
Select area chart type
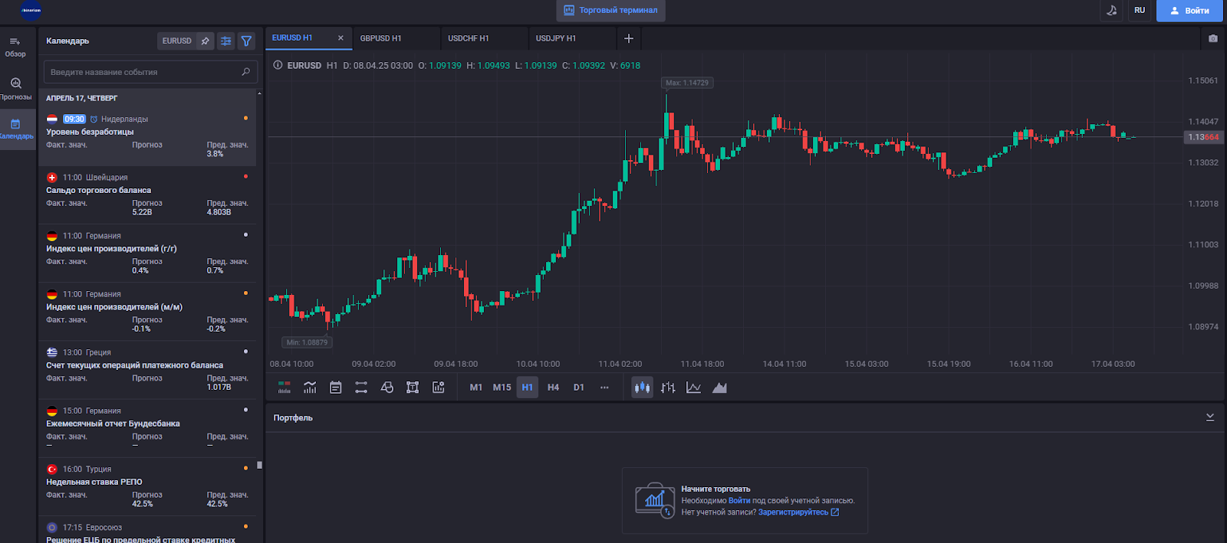(x=719, y=388)
